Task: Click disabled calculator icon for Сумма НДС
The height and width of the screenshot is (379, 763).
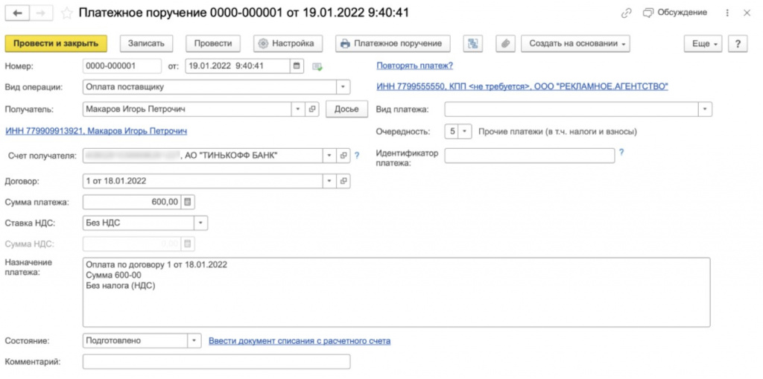Action: click(x=189, y=243)
